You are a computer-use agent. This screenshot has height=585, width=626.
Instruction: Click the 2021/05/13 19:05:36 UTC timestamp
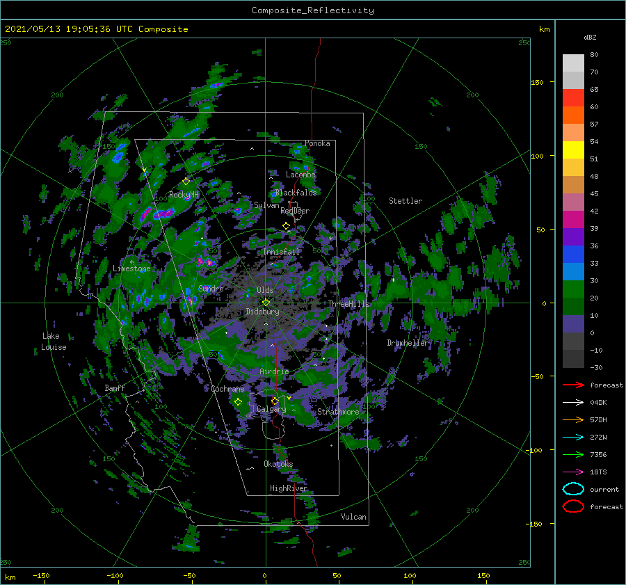(97, 29)
